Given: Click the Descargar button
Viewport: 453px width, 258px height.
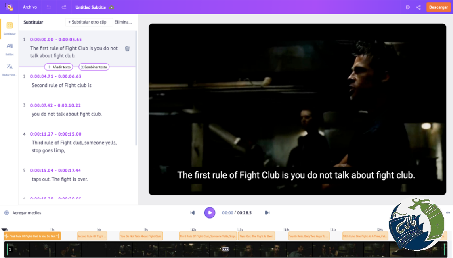Looking at the screenshot, I should pos(438,7).
